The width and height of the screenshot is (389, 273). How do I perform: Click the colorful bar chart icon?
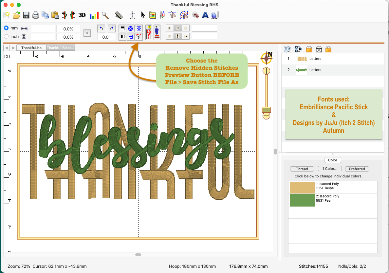pos(94,15)
